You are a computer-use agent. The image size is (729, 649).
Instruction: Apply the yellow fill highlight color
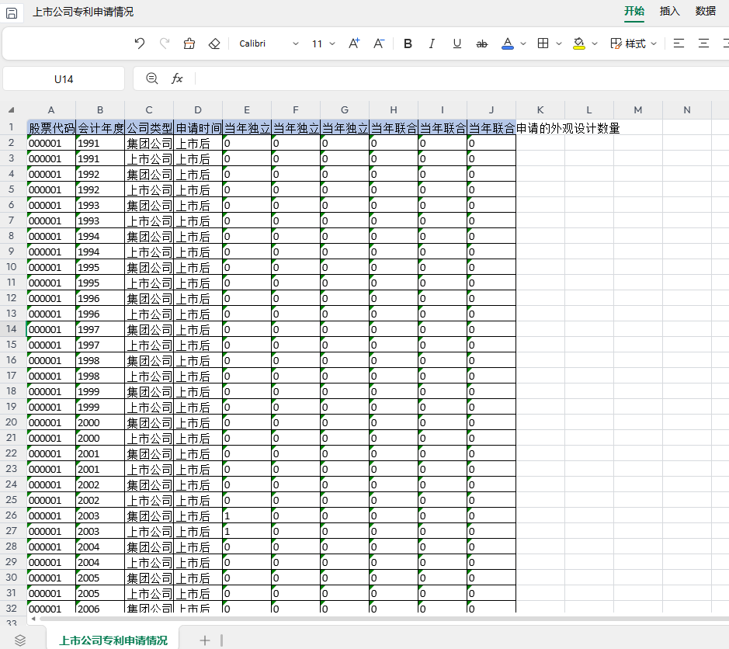pos(579,43)
